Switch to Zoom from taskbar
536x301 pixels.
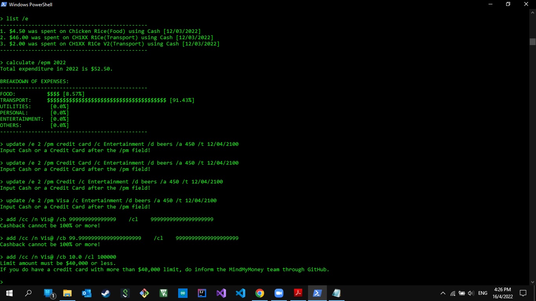(x=279, y=293)
